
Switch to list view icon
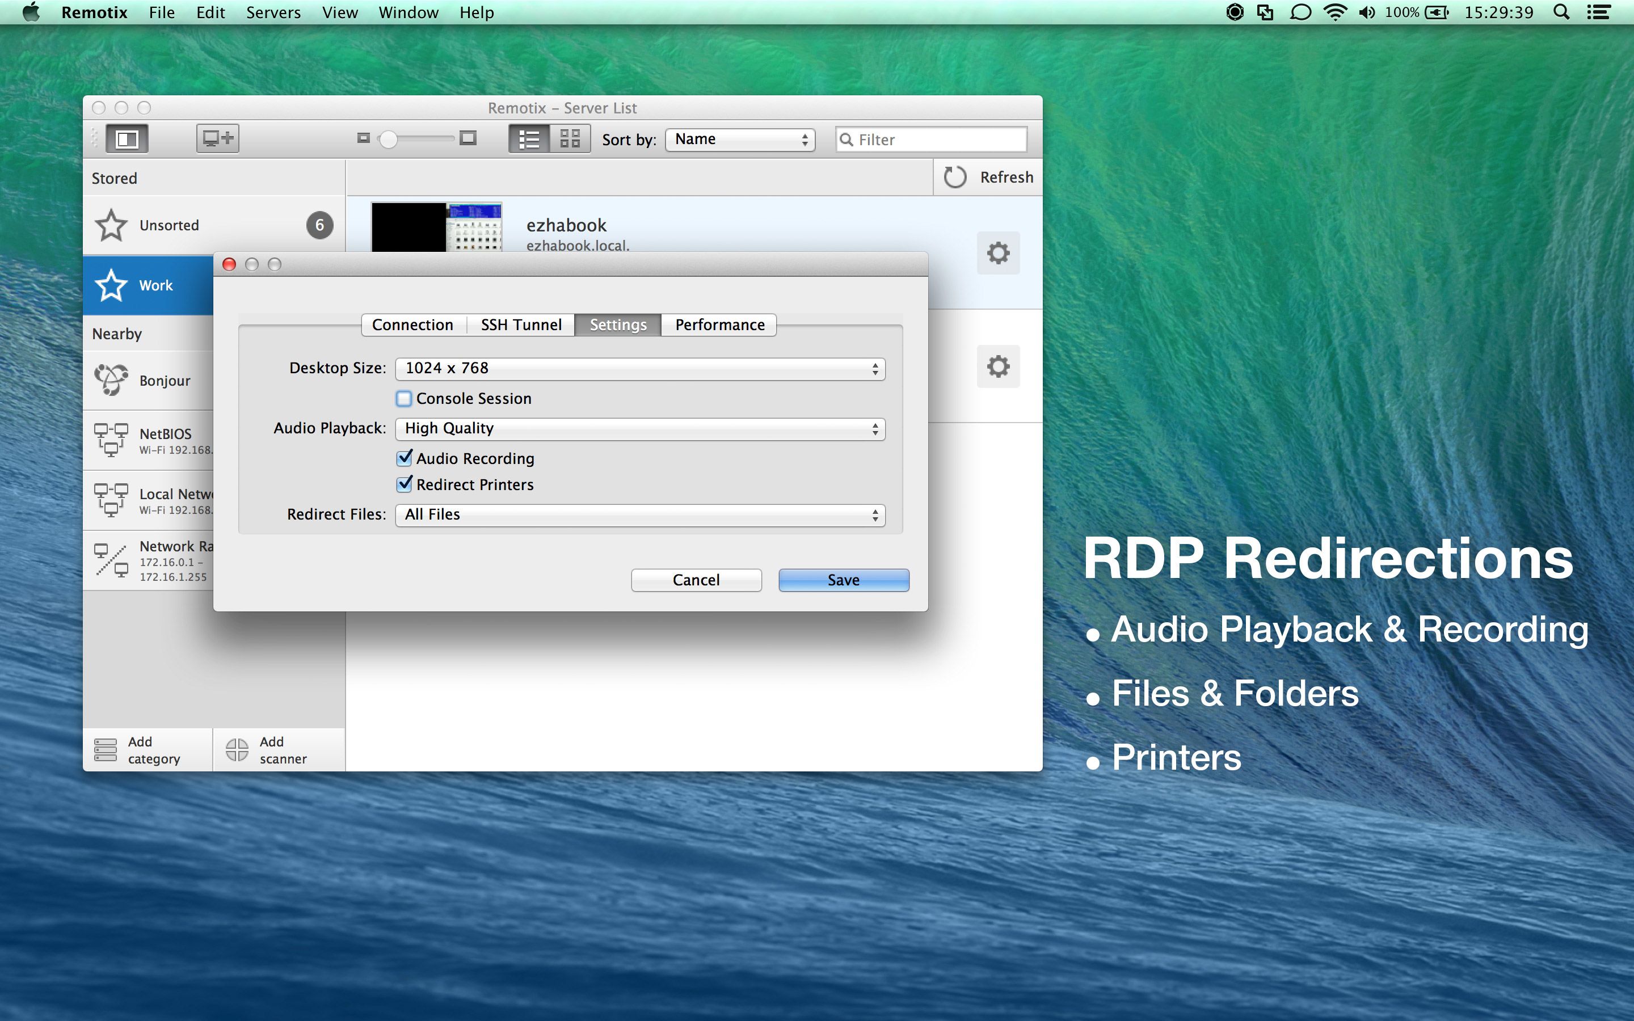coord(529,139)
